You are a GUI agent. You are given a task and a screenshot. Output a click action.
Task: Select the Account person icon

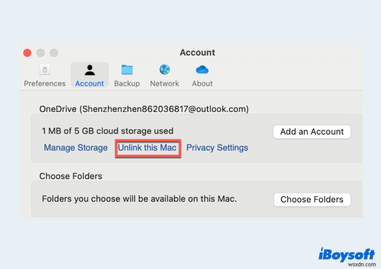(90, 70)
